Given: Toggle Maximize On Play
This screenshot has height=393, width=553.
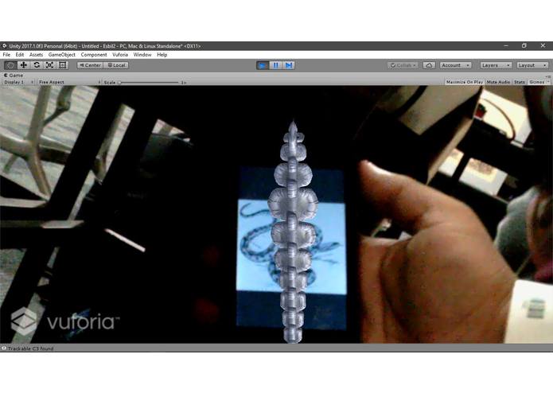Looking at the screenshot, I should click(x=465, y=82).
